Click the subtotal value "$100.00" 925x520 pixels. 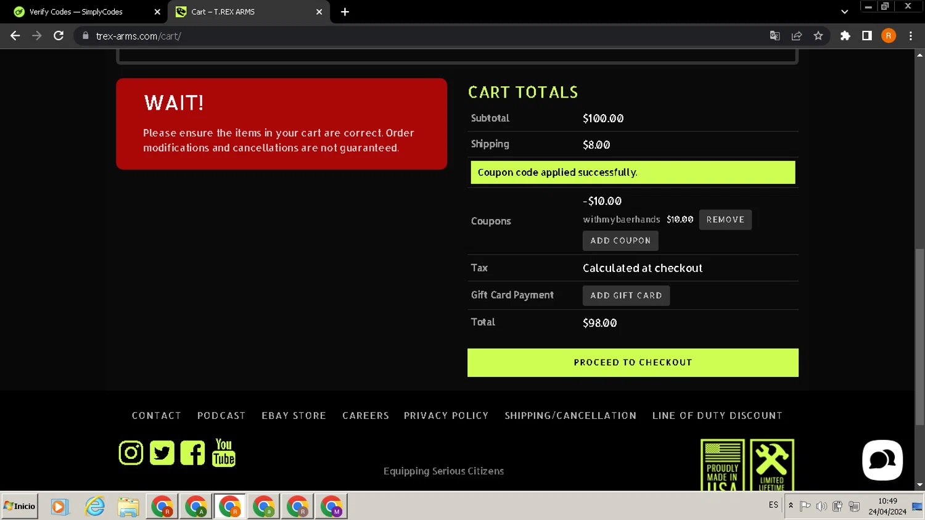603,118
